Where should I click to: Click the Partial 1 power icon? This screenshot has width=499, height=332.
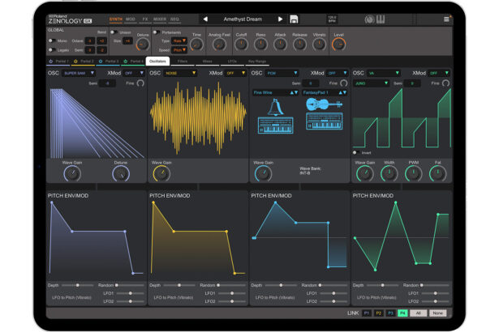[51, 61]
